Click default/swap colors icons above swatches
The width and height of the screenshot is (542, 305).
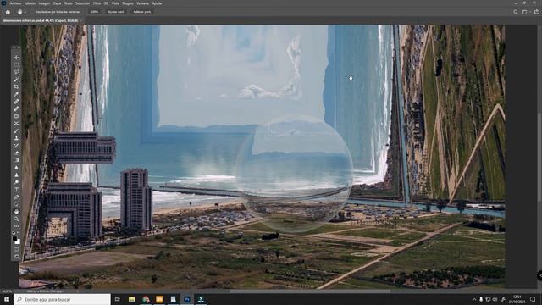[x=16, y=233]
